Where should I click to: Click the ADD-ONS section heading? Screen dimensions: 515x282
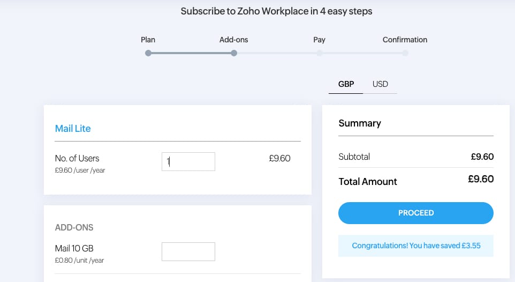coord(74,227)
